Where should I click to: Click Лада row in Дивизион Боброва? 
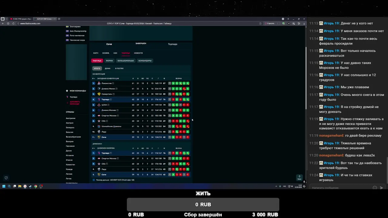click(141, 169)
